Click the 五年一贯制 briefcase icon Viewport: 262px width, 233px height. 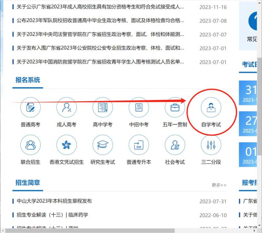tap(175, 107)
